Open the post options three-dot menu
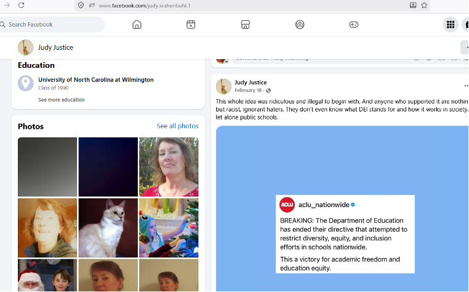Viewport: 469px width, 292px height. point(466,86)
